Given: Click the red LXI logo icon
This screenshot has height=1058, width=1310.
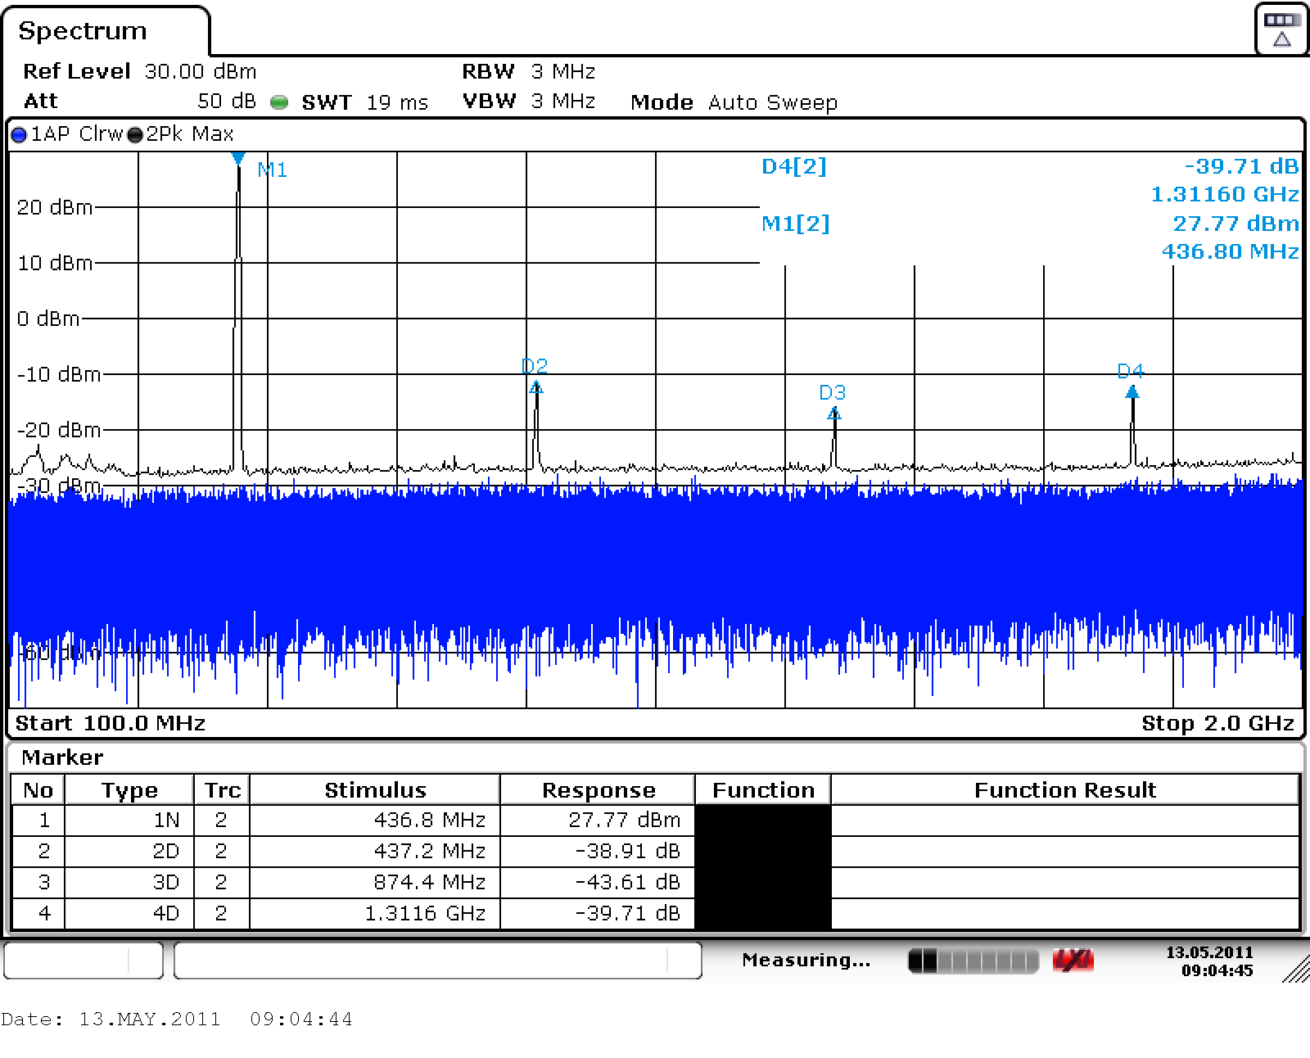Looking at the screenshot, I should click(x=1073, y=961).
